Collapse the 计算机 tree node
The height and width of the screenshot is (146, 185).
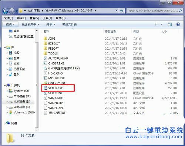(5, 85)
